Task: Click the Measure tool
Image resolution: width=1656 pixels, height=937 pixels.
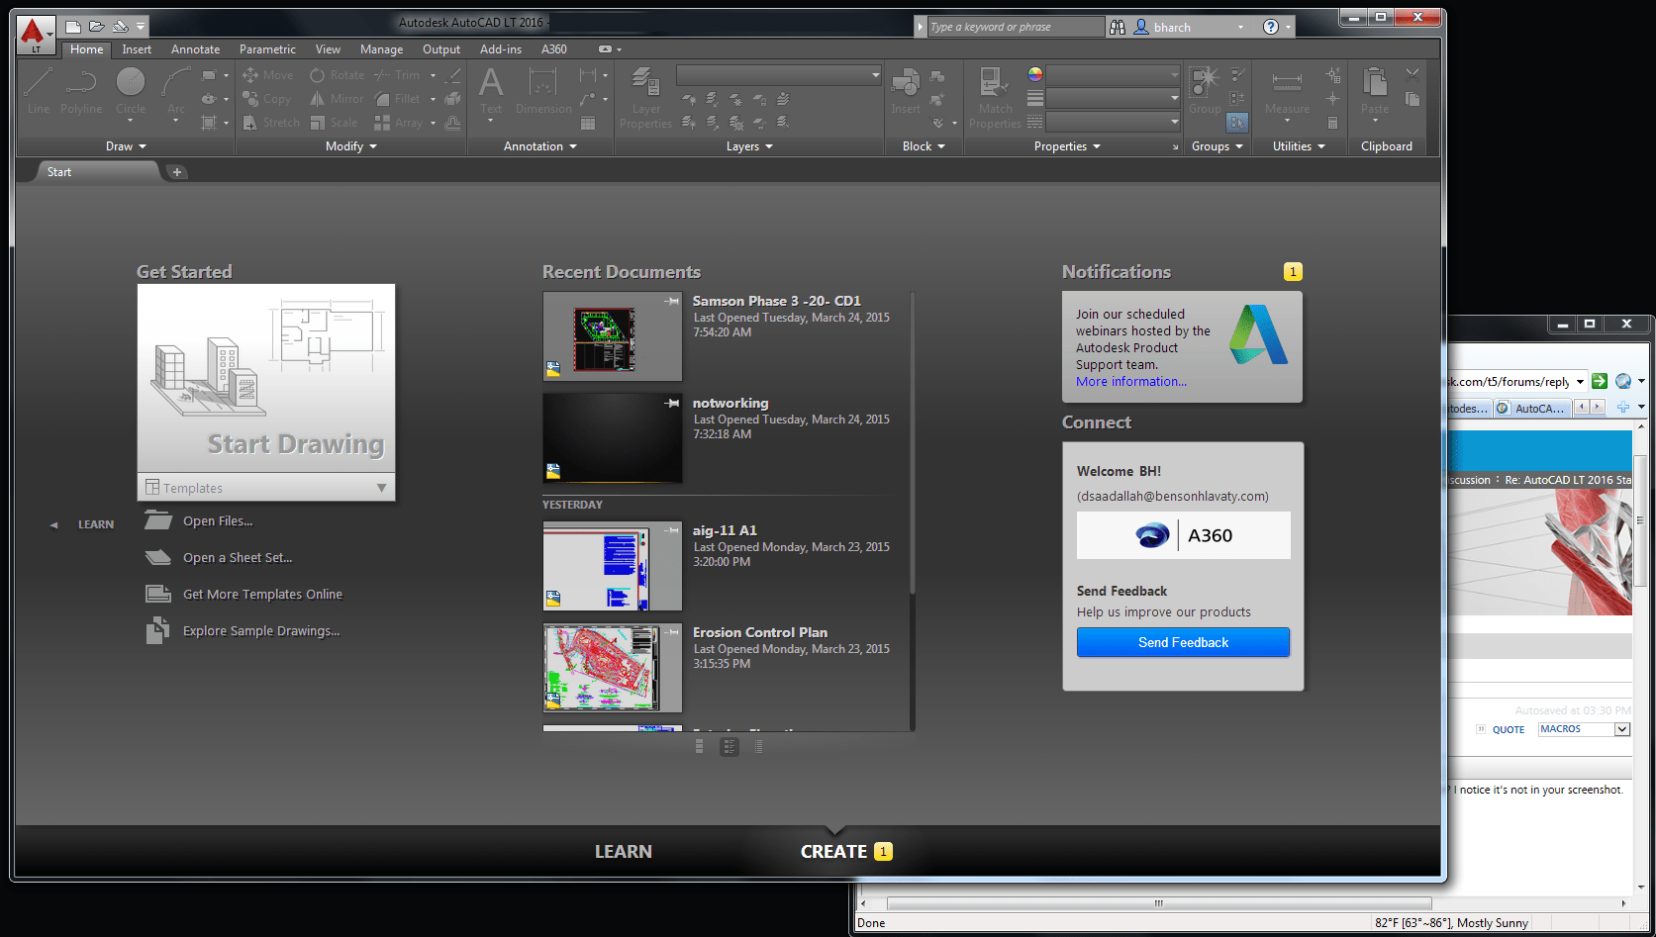Action: (1287, 91)
